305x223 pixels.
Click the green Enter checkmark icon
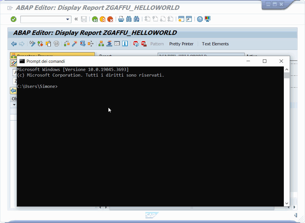14,19
